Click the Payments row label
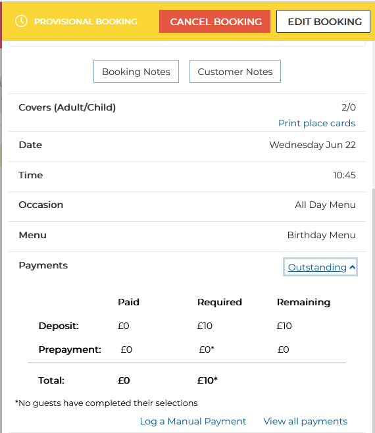Image resolution: width=375 pixels, height=433 pixels. pos(43,265)
